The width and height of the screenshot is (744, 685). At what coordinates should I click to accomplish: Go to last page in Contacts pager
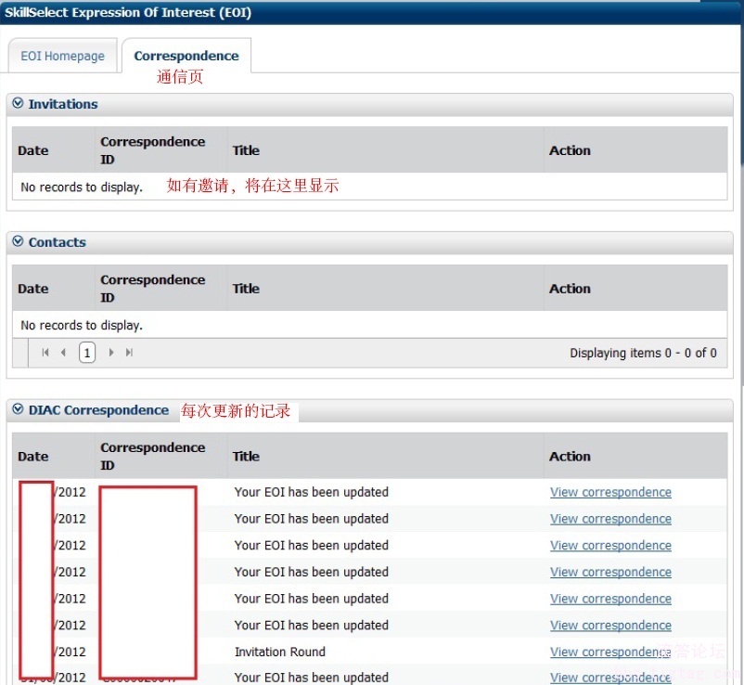tap(129, 353)
